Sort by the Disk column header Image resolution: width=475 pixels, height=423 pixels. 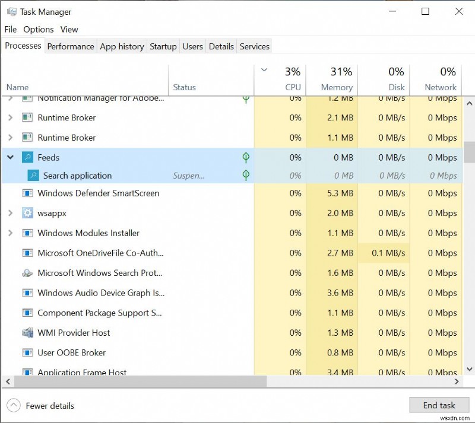coord(384,80)
